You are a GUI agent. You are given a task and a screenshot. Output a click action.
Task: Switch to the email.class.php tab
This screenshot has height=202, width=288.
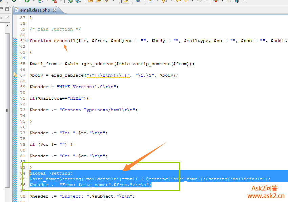[x=35, y=10]
